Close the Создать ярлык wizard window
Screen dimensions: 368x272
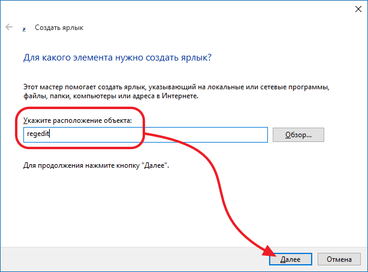click(358, 9)
